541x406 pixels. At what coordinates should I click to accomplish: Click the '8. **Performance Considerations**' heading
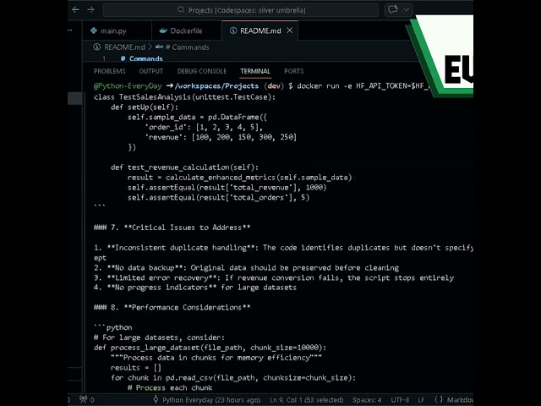172,307
